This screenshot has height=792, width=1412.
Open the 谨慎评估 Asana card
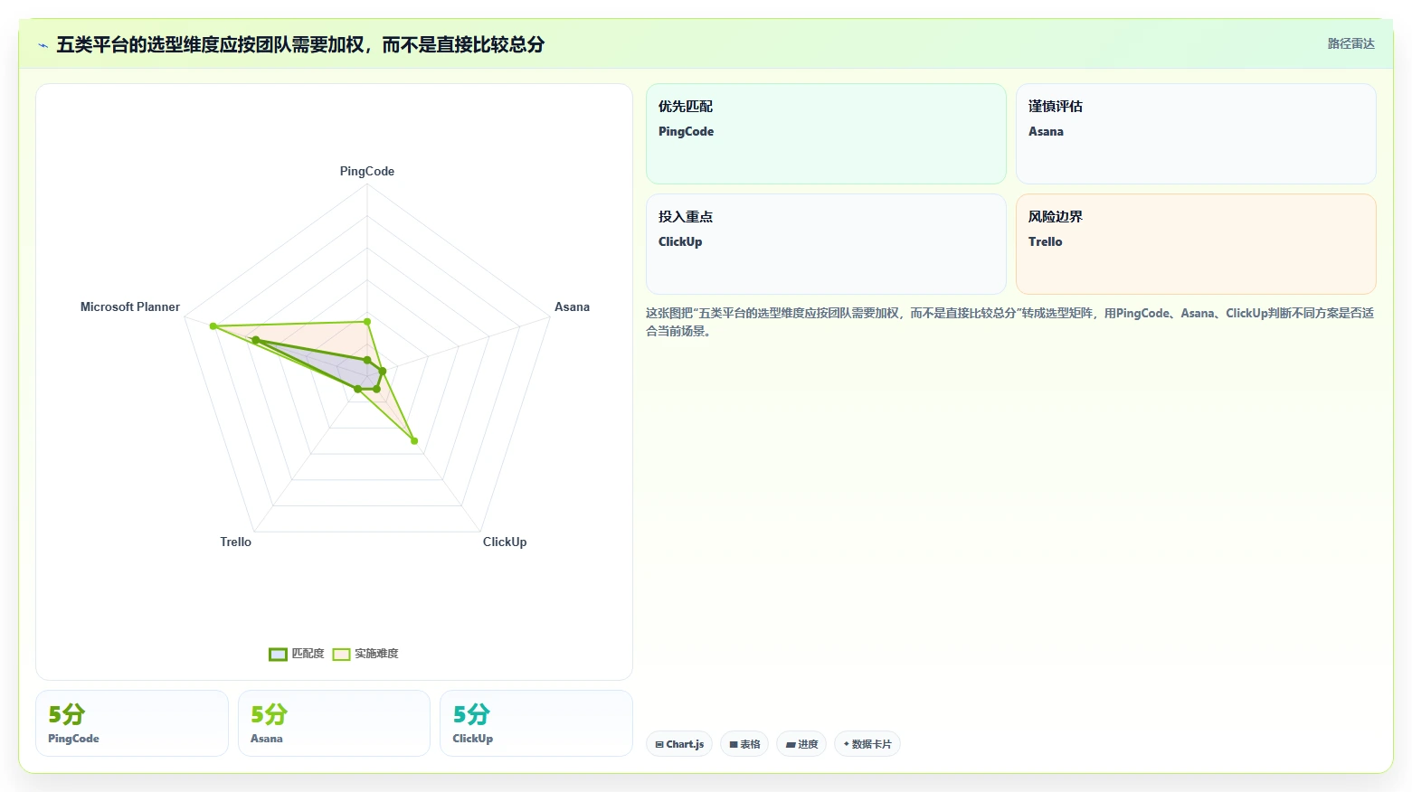click(x=1196, y=134)
